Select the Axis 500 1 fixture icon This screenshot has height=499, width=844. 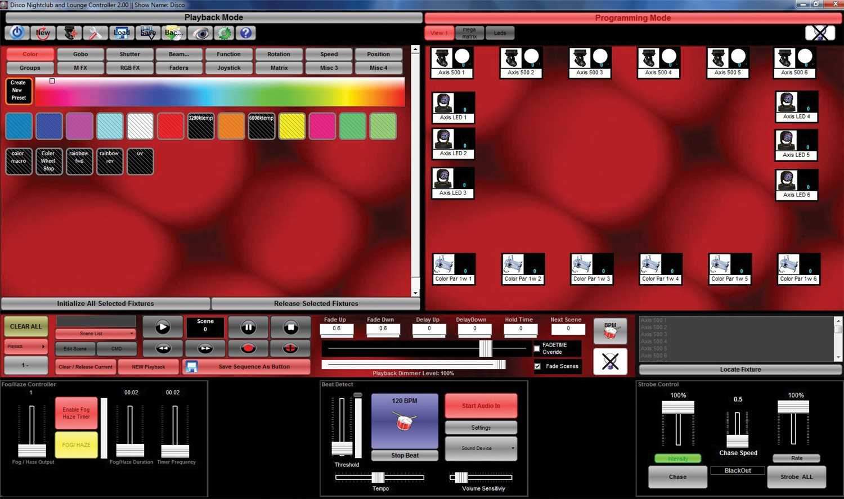(x=452, y=62)
